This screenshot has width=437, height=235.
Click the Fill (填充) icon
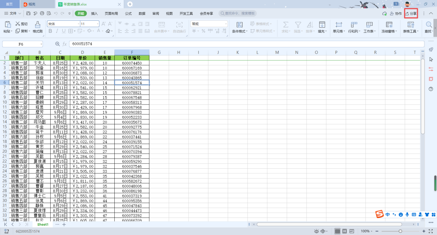322,25
